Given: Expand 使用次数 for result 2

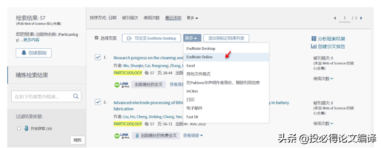Looking at the screenshot, I should click(323, 123).
